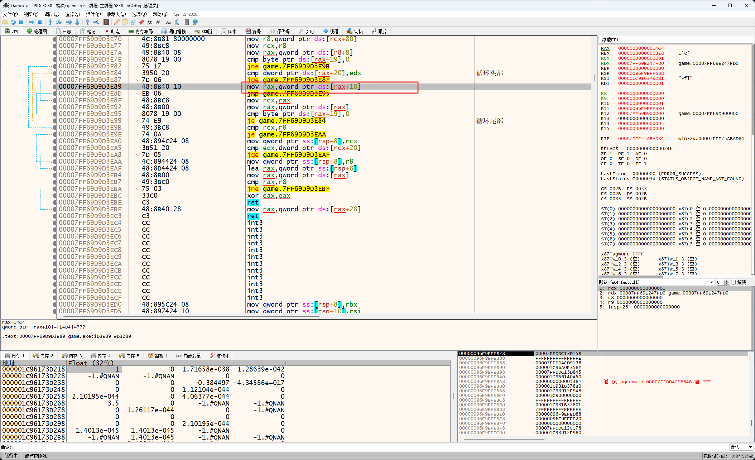Click the Pause execution icon
This screenshot has height=460, width=755.
point(40,22)
